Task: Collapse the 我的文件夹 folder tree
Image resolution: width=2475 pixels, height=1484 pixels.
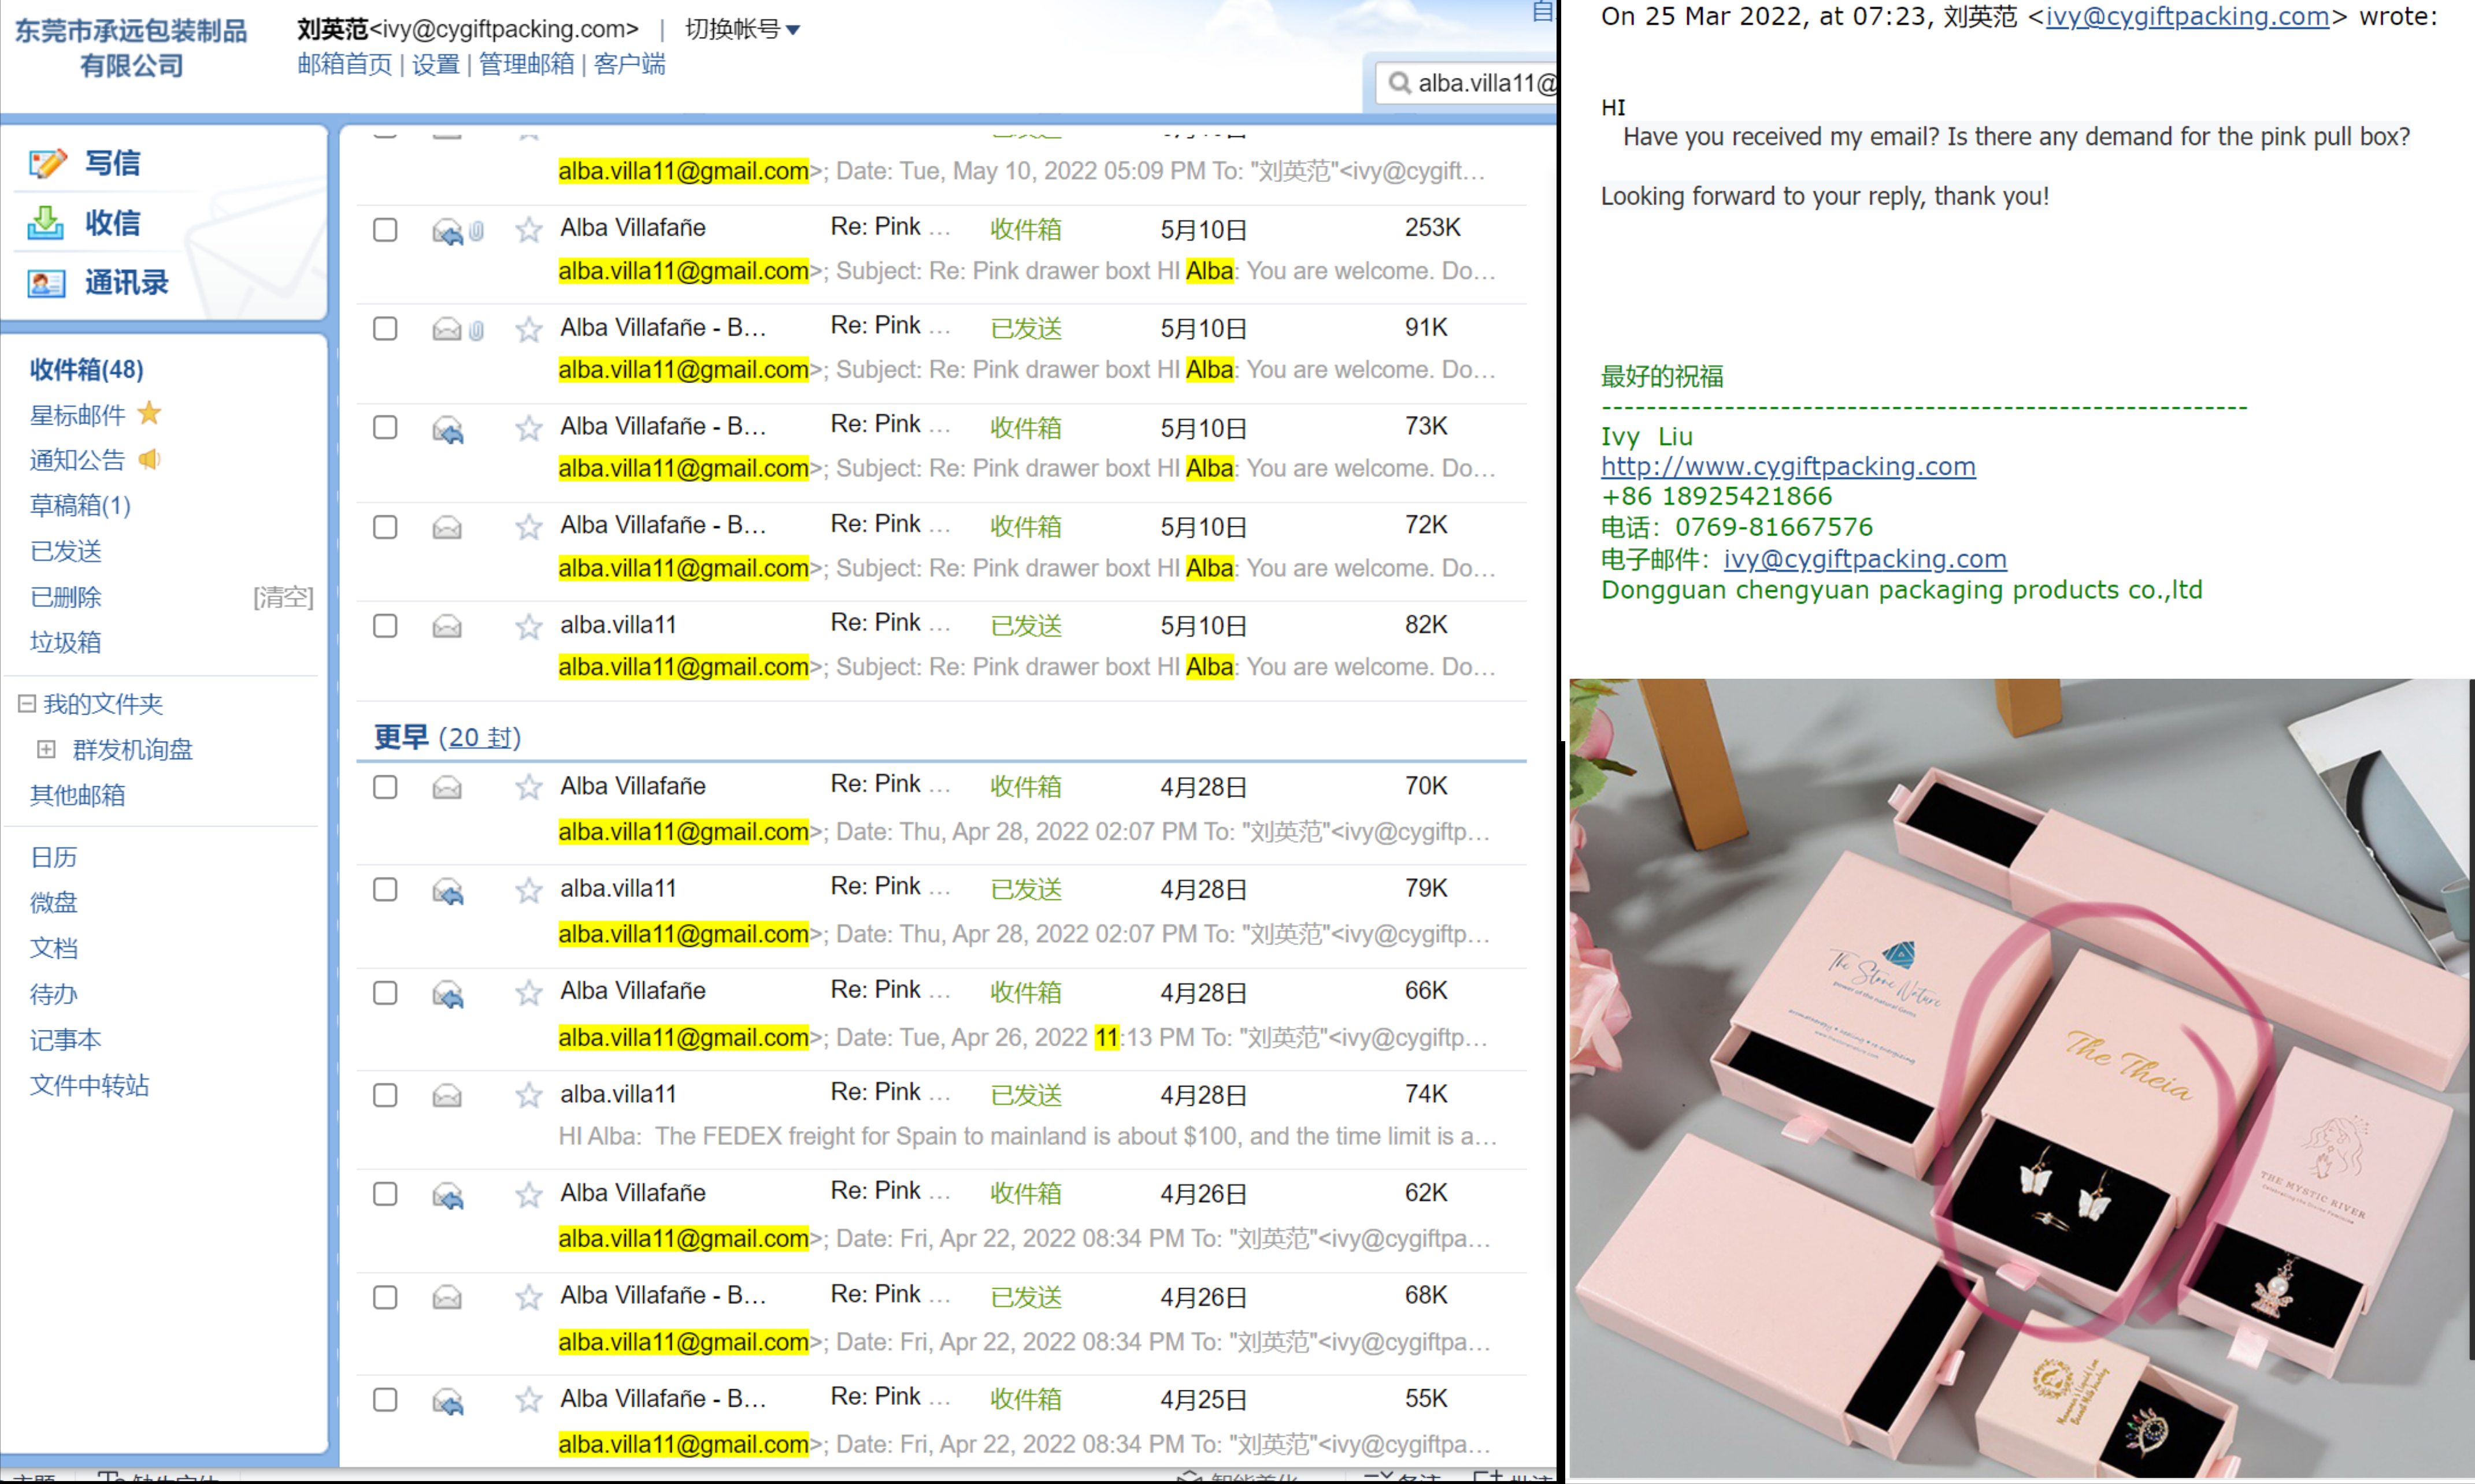Action: [27, 704]
